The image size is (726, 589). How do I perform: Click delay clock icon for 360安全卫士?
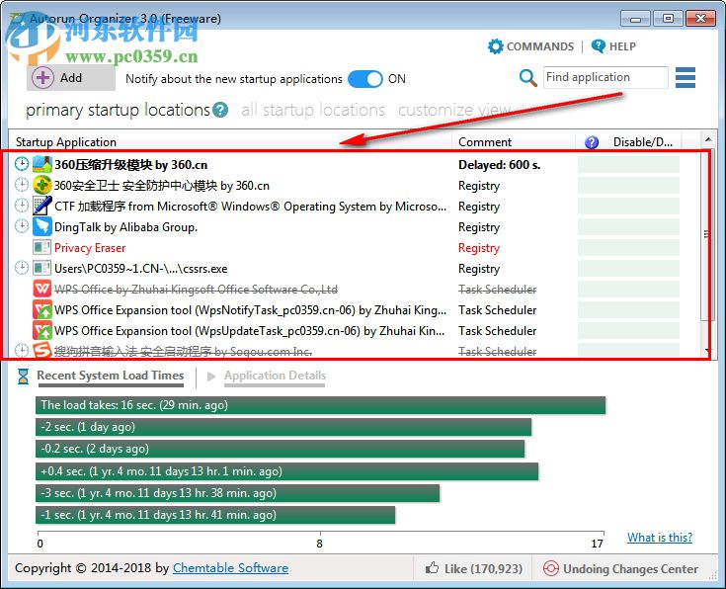[22, 185]
